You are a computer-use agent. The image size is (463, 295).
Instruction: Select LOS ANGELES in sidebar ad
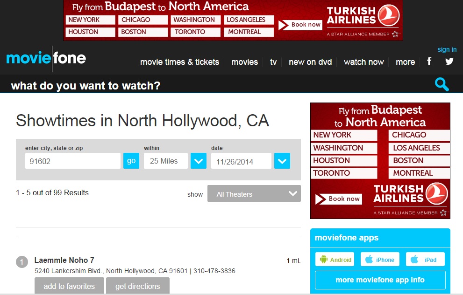coord(420,148)
